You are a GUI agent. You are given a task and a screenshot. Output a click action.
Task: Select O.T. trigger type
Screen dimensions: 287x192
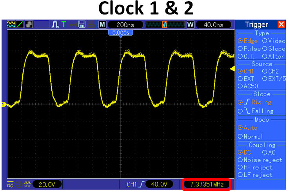pos(246,57)
